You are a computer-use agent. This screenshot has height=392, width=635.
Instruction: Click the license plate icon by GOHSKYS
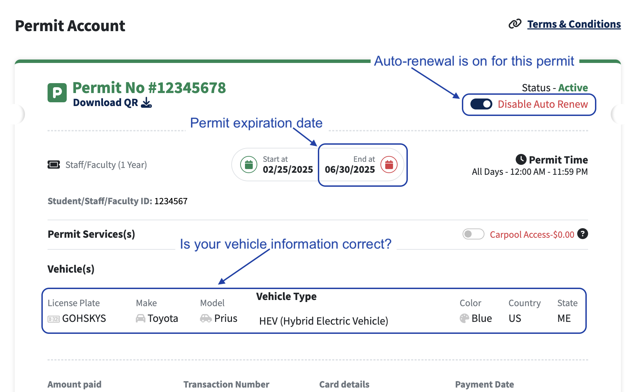(x=54, y=319)
